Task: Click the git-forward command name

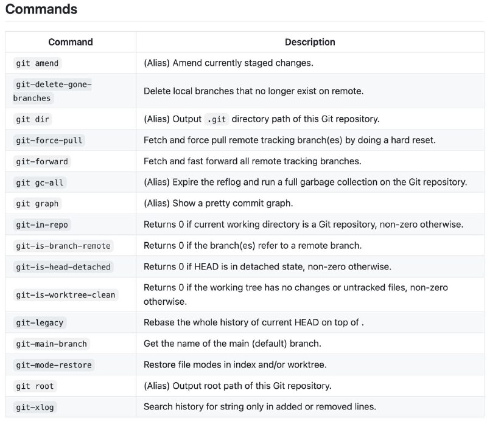Action: coord(42,161)
